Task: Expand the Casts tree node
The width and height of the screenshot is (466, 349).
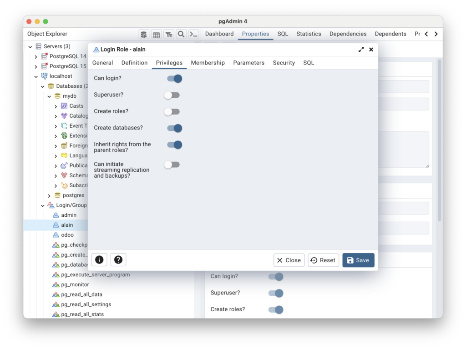Action: pos(56,106)
